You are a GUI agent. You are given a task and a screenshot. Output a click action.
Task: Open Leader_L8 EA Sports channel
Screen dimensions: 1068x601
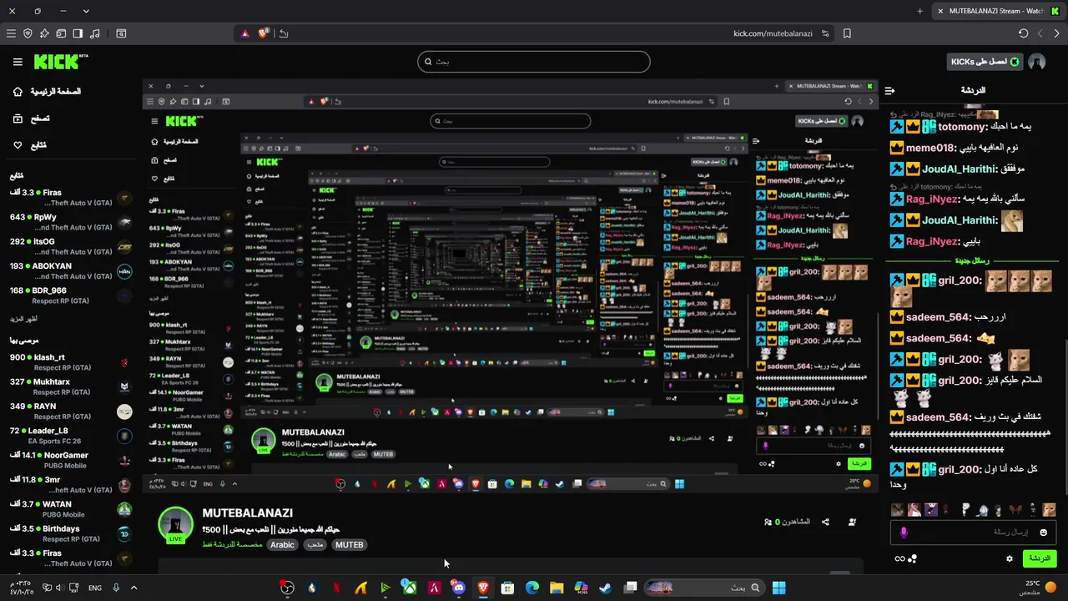click(70, 436)
